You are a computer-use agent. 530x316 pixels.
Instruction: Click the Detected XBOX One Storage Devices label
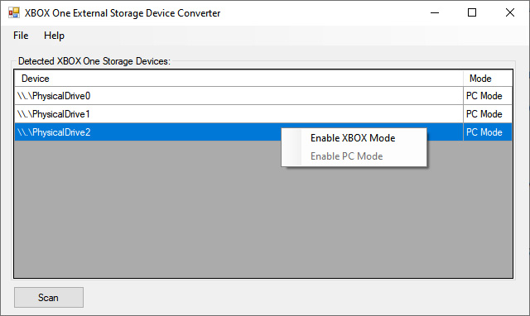(x=94, y=61)
